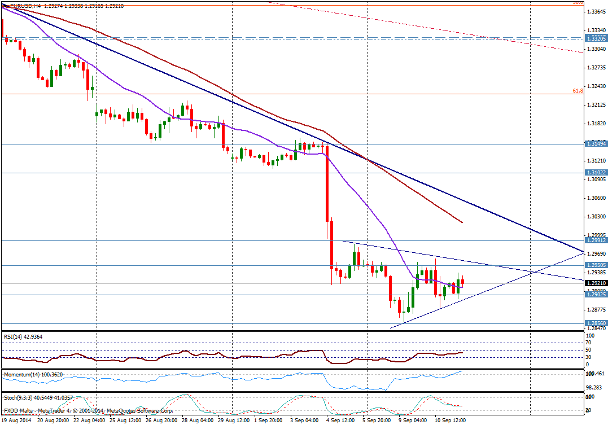Click the 50.0 Fibonacci label at top right
This screenshot has width=608, height=425.
tap(577, 3)
